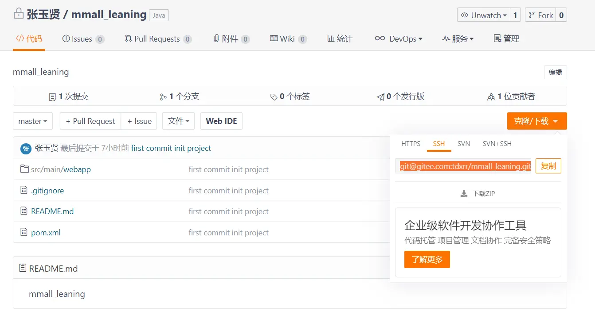Click the mmall_leaning repository title link
This screenshot has width=595, height=315.
109,15
